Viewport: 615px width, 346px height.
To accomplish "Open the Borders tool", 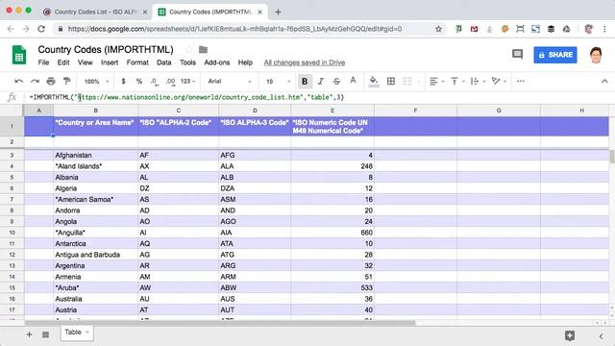I will point(391,81).
